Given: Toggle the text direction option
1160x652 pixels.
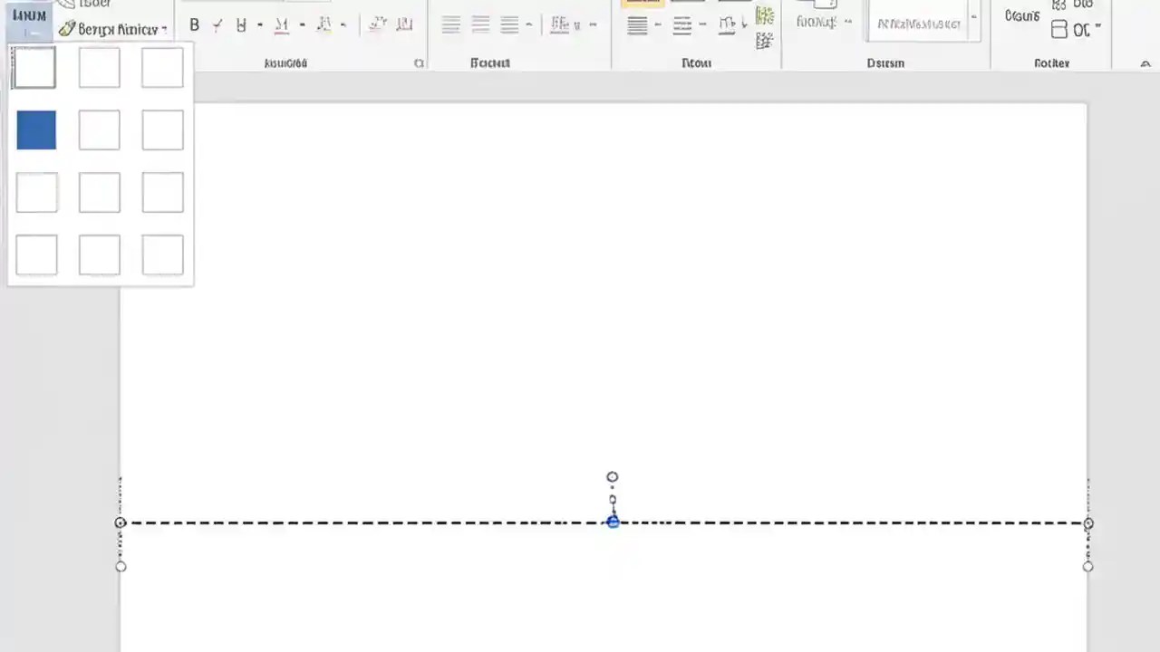Looking at the screenshot, I should [728, 24].
